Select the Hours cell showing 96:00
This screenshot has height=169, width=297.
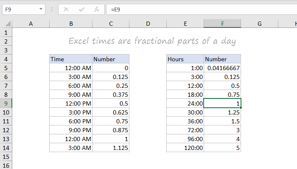185,139
